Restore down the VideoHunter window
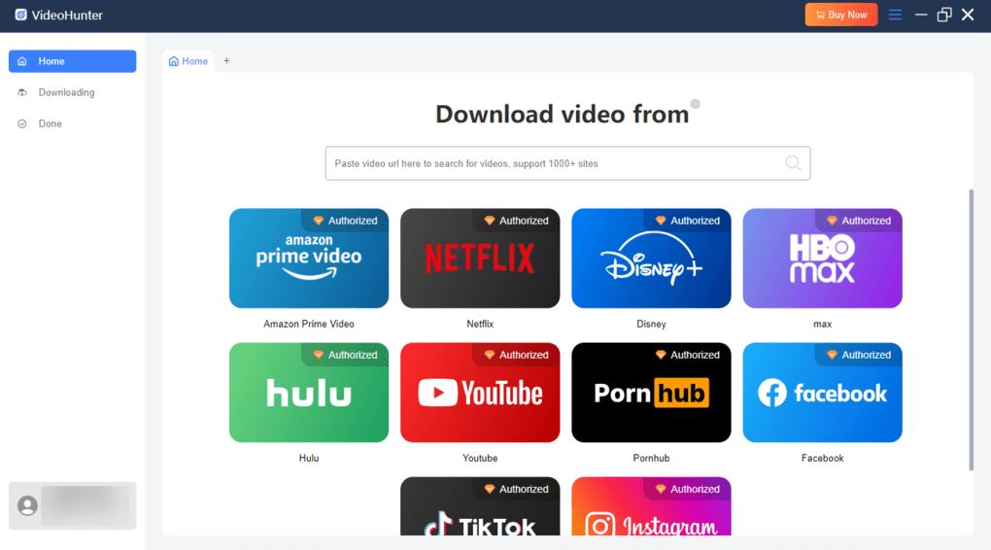Viewport: 991px width, 550px height. [x=944, y=15]
